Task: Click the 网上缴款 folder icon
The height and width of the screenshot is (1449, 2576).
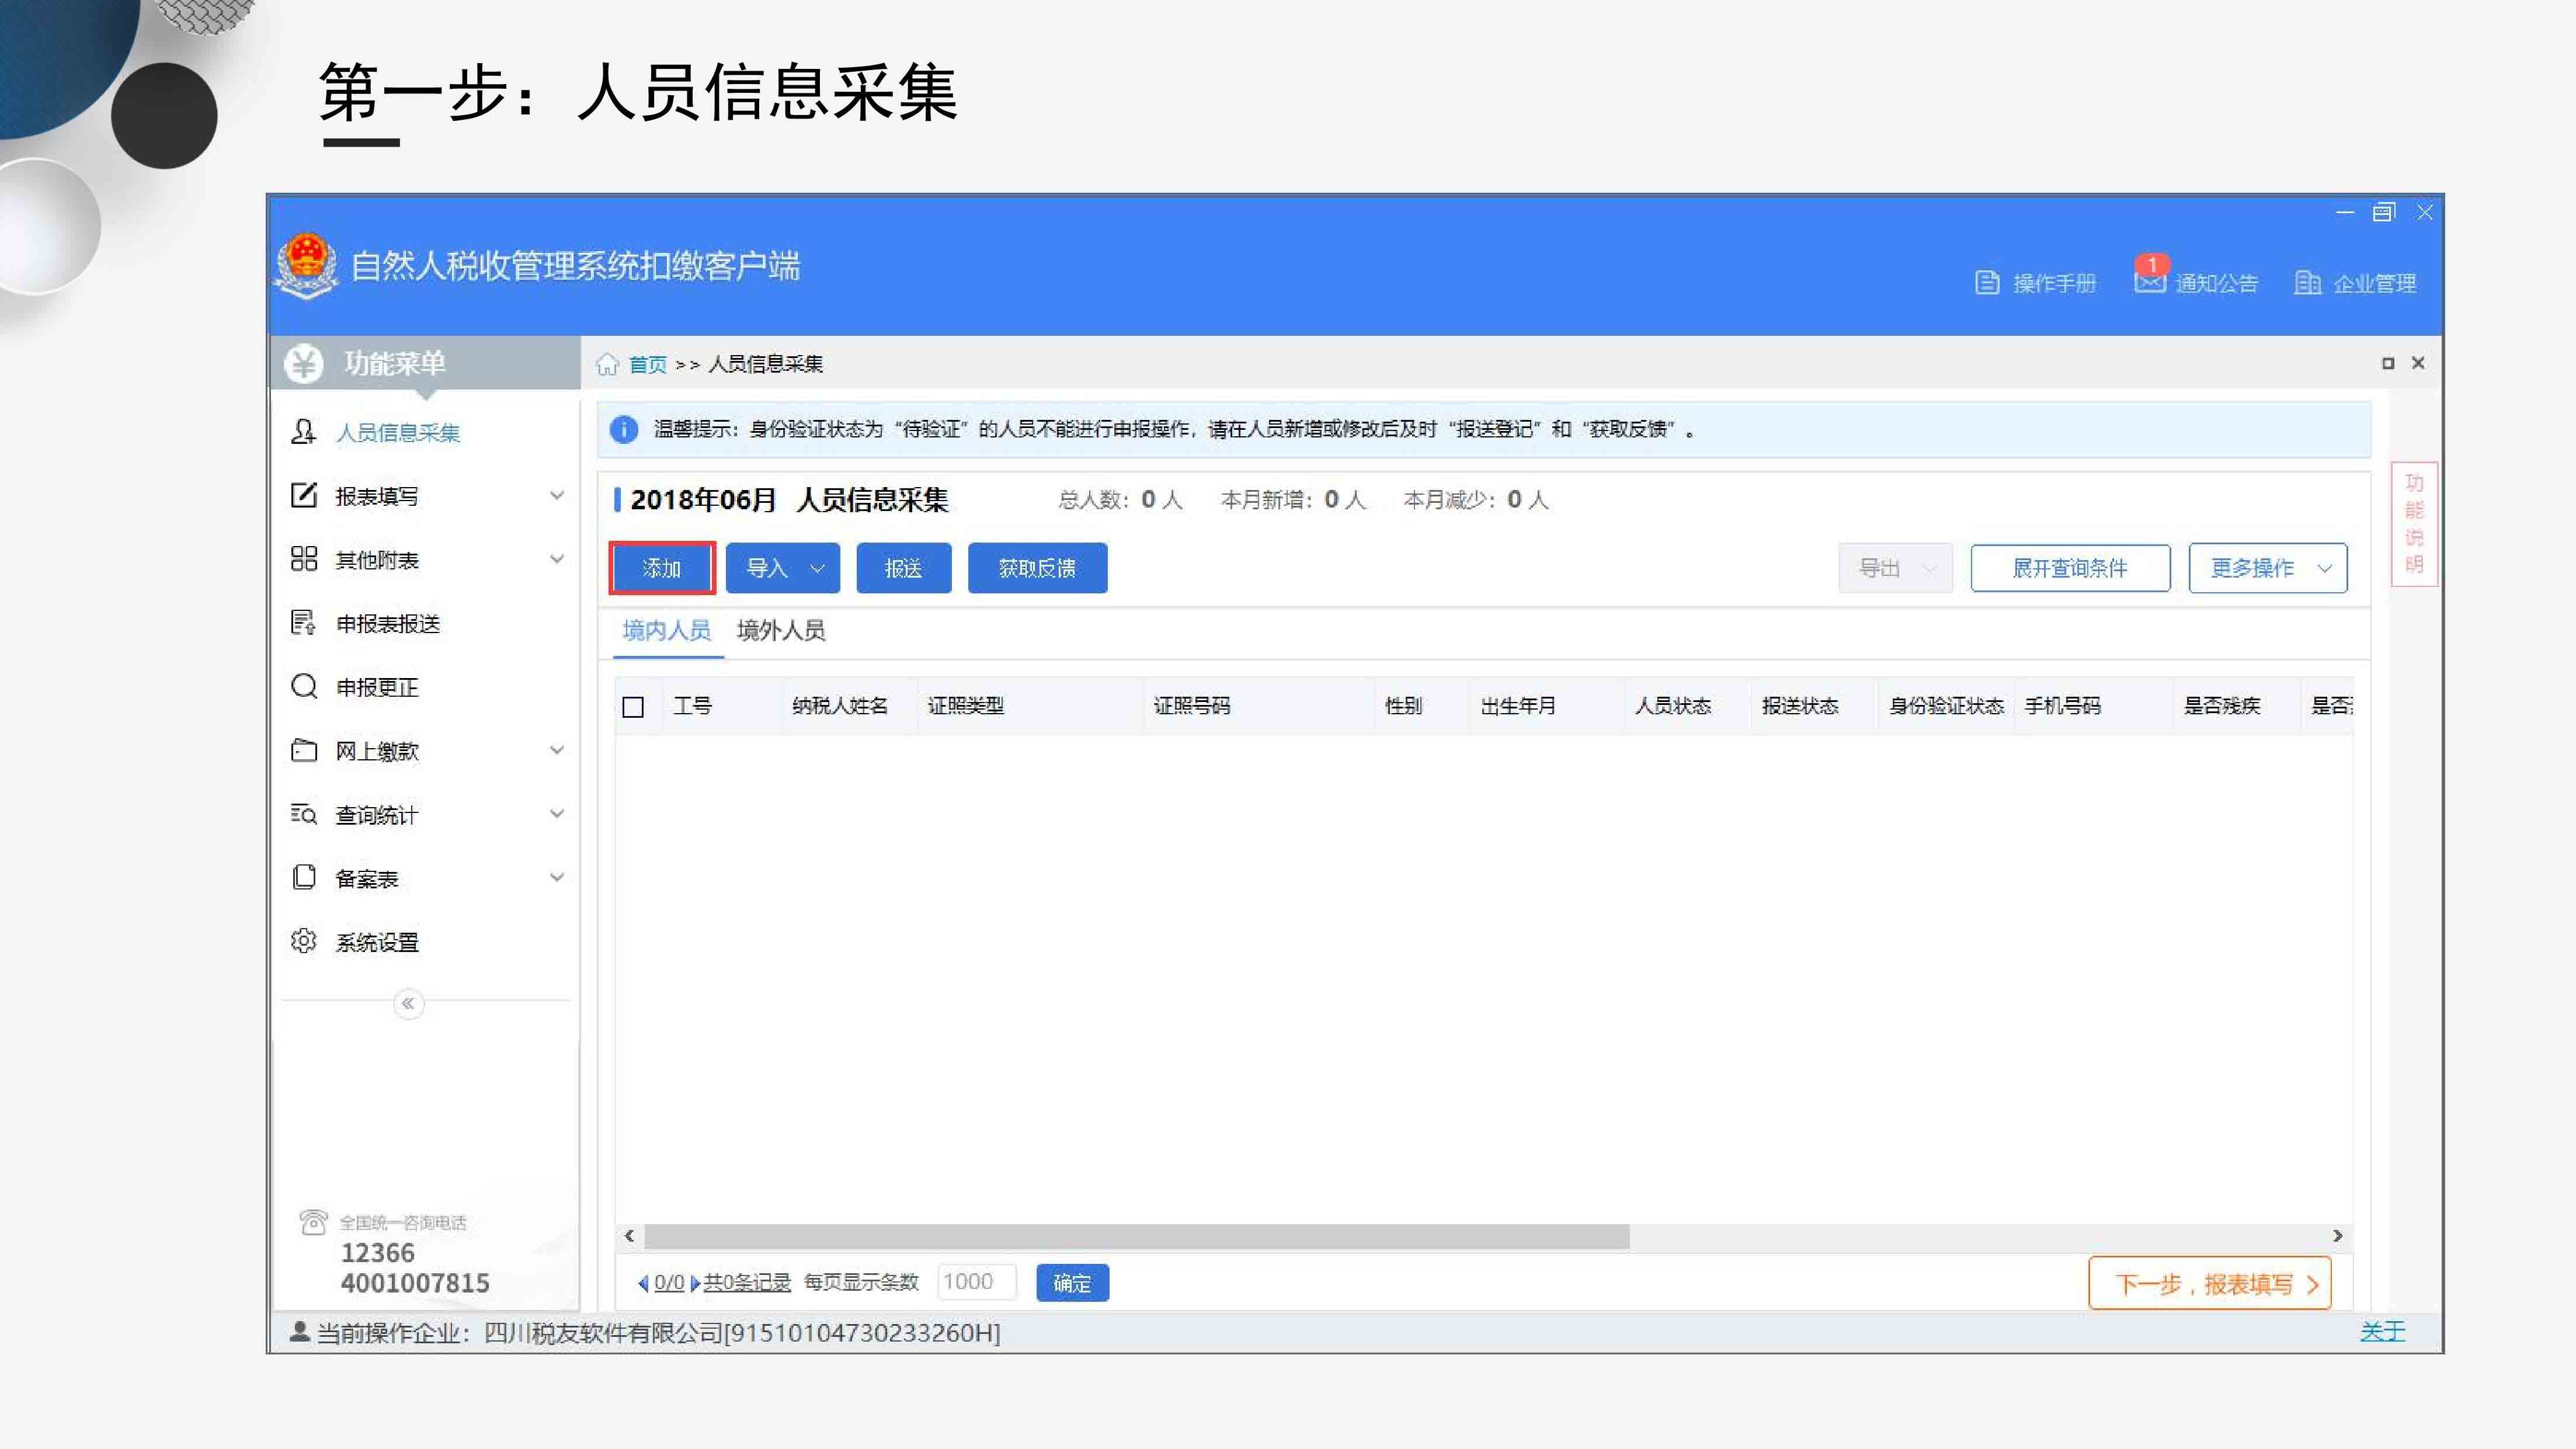Action: point(303,750)
